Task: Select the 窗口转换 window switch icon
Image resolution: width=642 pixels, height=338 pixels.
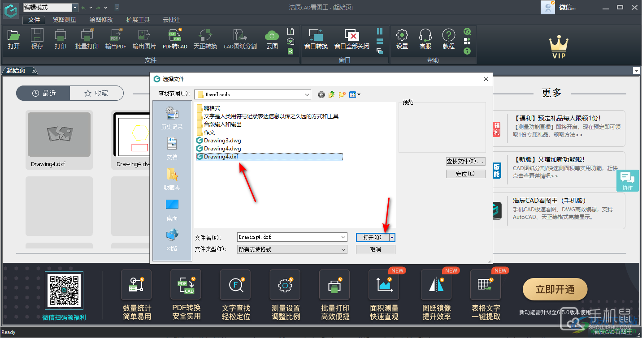Action: click(x=316, y=39)
